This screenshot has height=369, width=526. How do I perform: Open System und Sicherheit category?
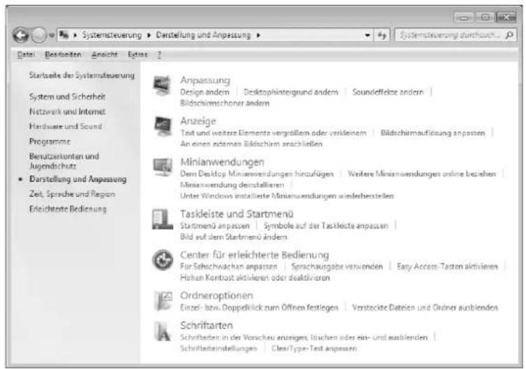point(67,97)
